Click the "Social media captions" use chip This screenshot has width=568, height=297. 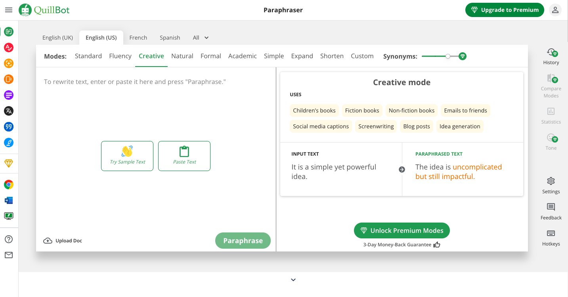321,126
